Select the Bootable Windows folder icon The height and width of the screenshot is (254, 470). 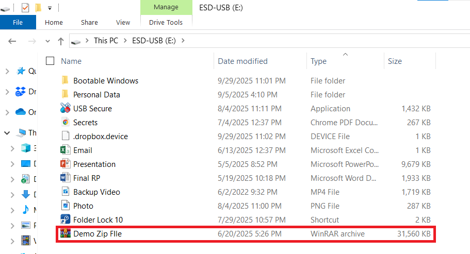click(65, 80)
